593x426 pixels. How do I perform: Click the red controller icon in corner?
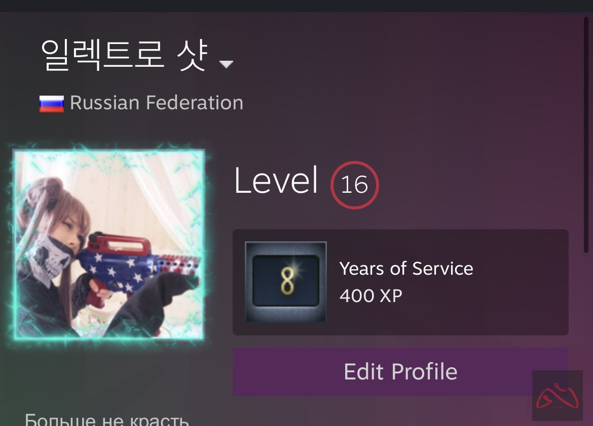pos(558,396)
